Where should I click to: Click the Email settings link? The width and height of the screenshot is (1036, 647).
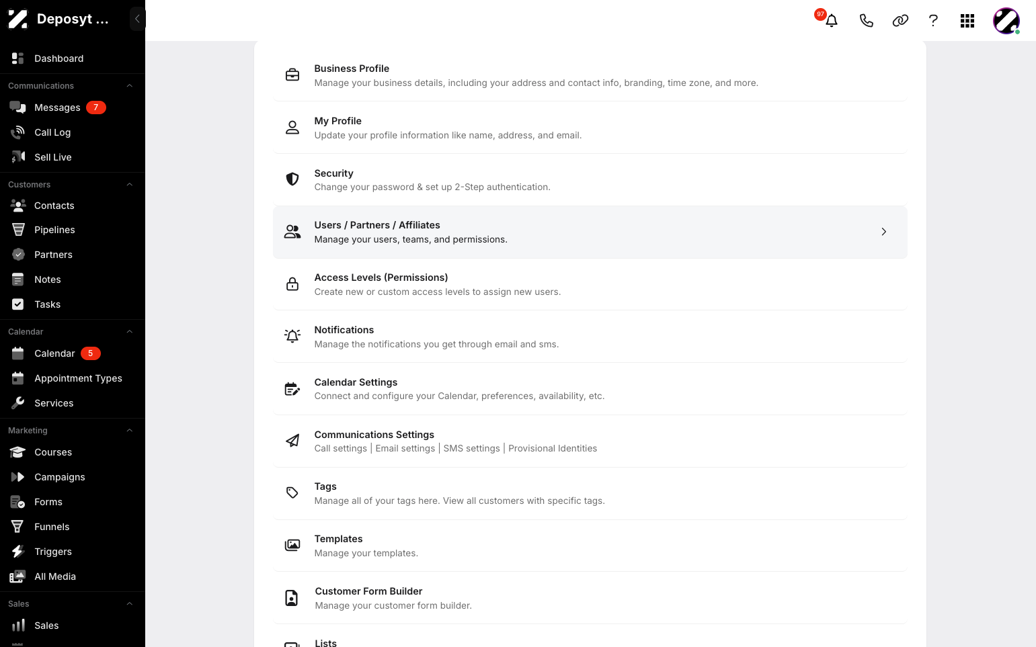click(x=405, y=448)
